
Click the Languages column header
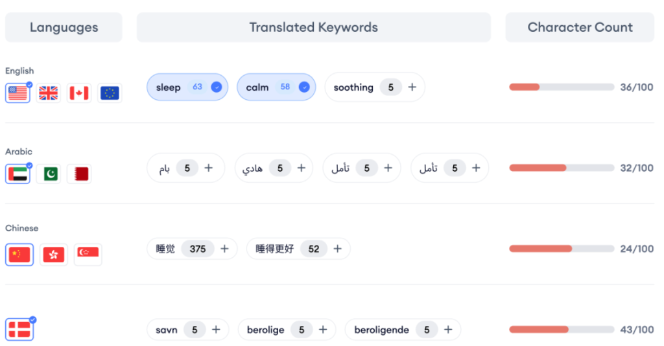tap(64, 27)
